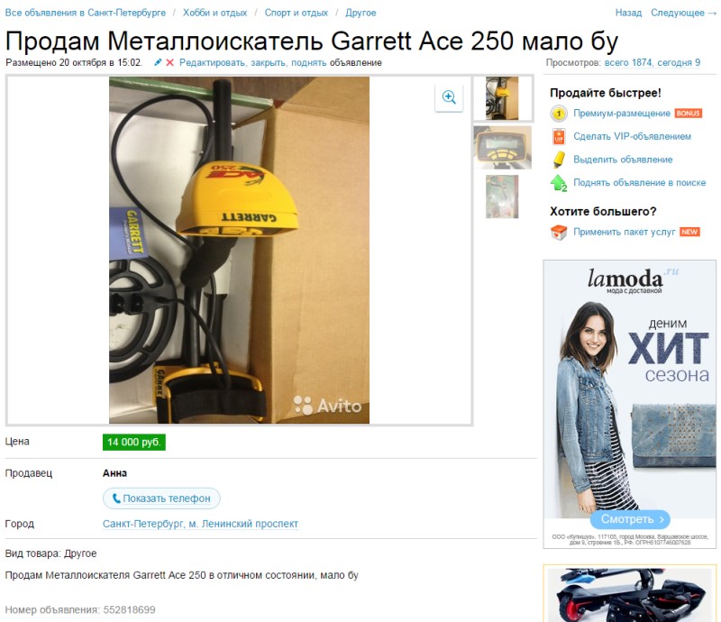Select 'Сделать VIP-объявлением' option
Viewport: 721px width, 622px height.
click(633, 137)
